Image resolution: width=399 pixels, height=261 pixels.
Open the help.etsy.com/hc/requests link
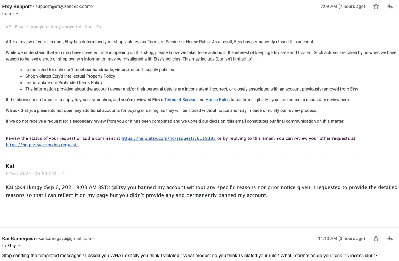(42, 145)
